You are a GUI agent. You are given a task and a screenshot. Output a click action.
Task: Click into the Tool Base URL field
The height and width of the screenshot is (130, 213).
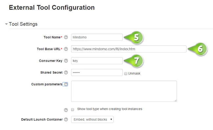tap(129, 49)
